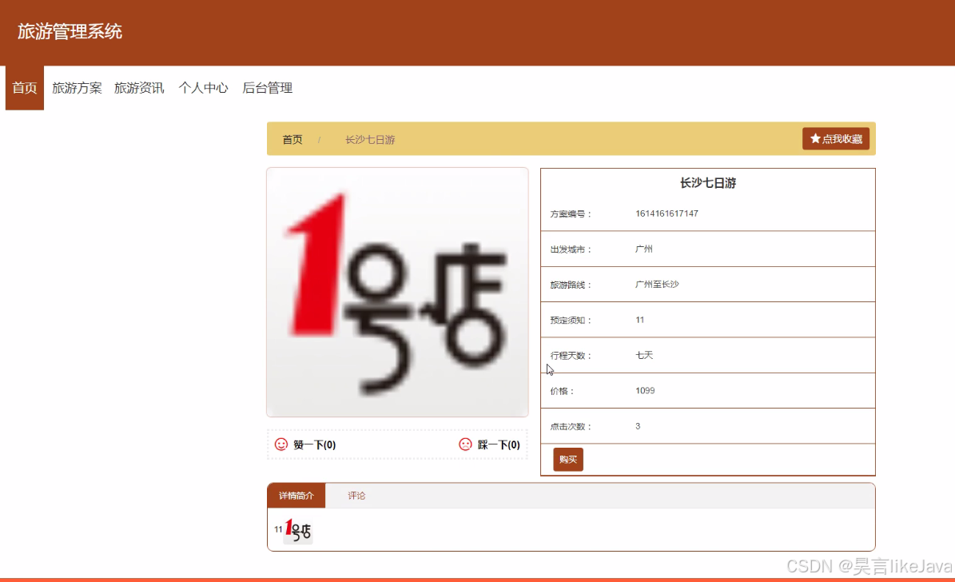Click the 出发城市 label

[x=570, y=249]
